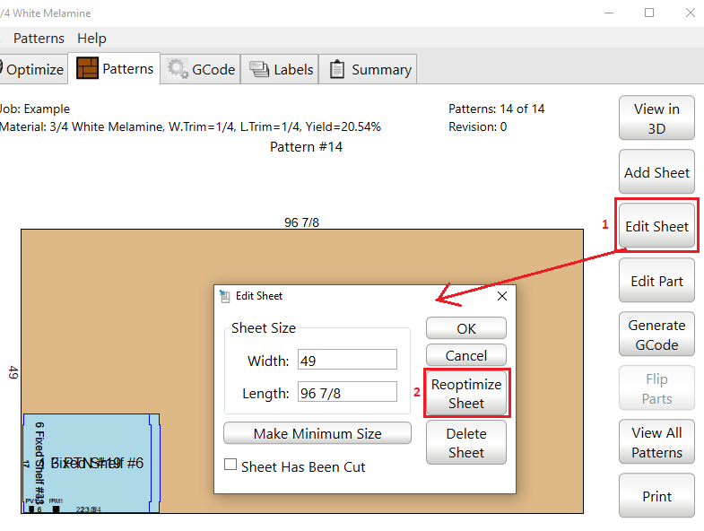This screenshot has width=704, height=531.
Task: Click the View in 3D button
Action: tap(656, 118)
